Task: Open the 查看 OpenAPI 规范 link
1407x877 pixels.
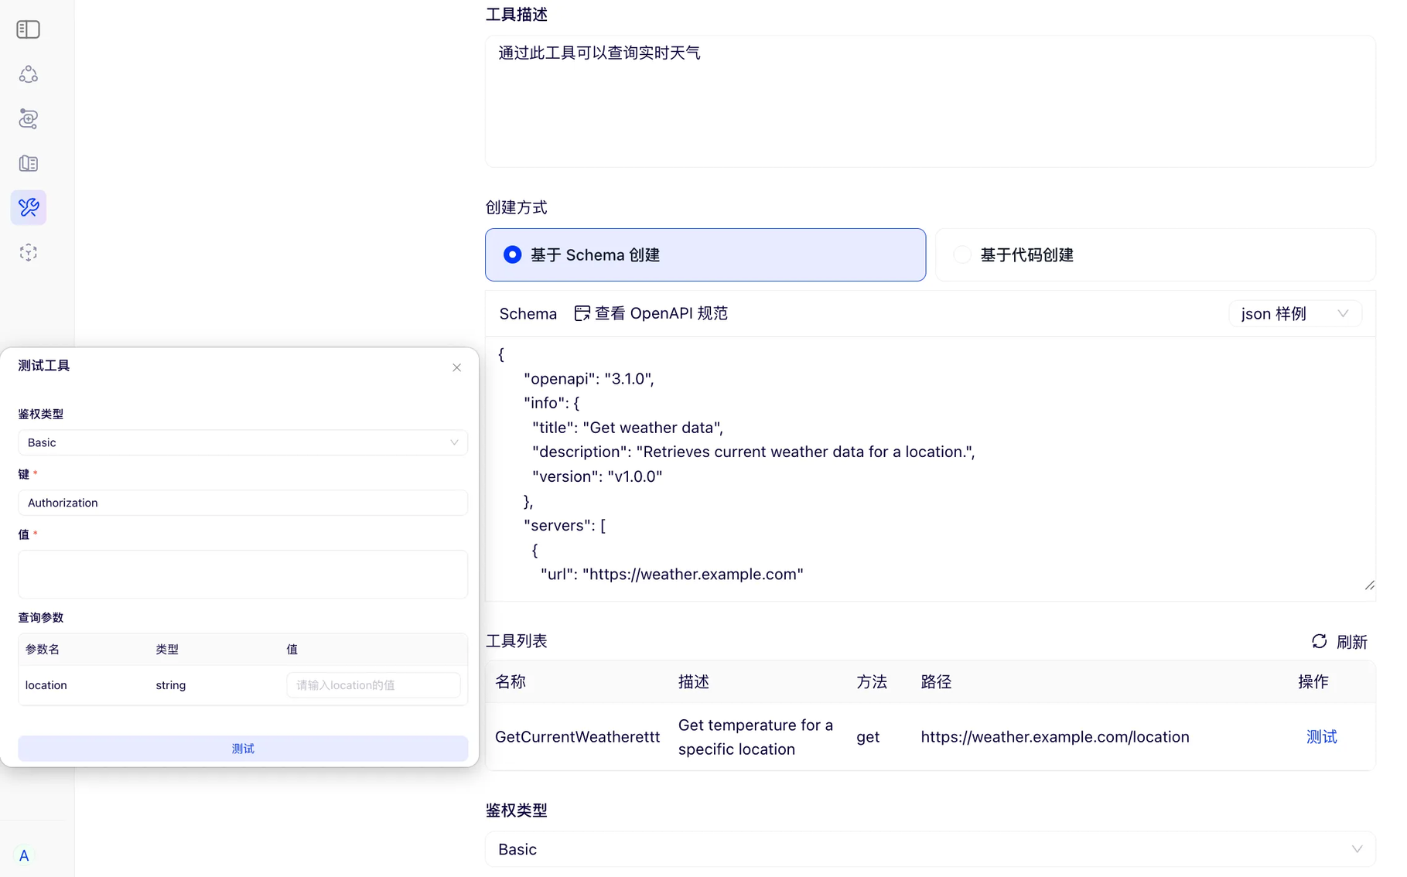Action: (651, 313)
